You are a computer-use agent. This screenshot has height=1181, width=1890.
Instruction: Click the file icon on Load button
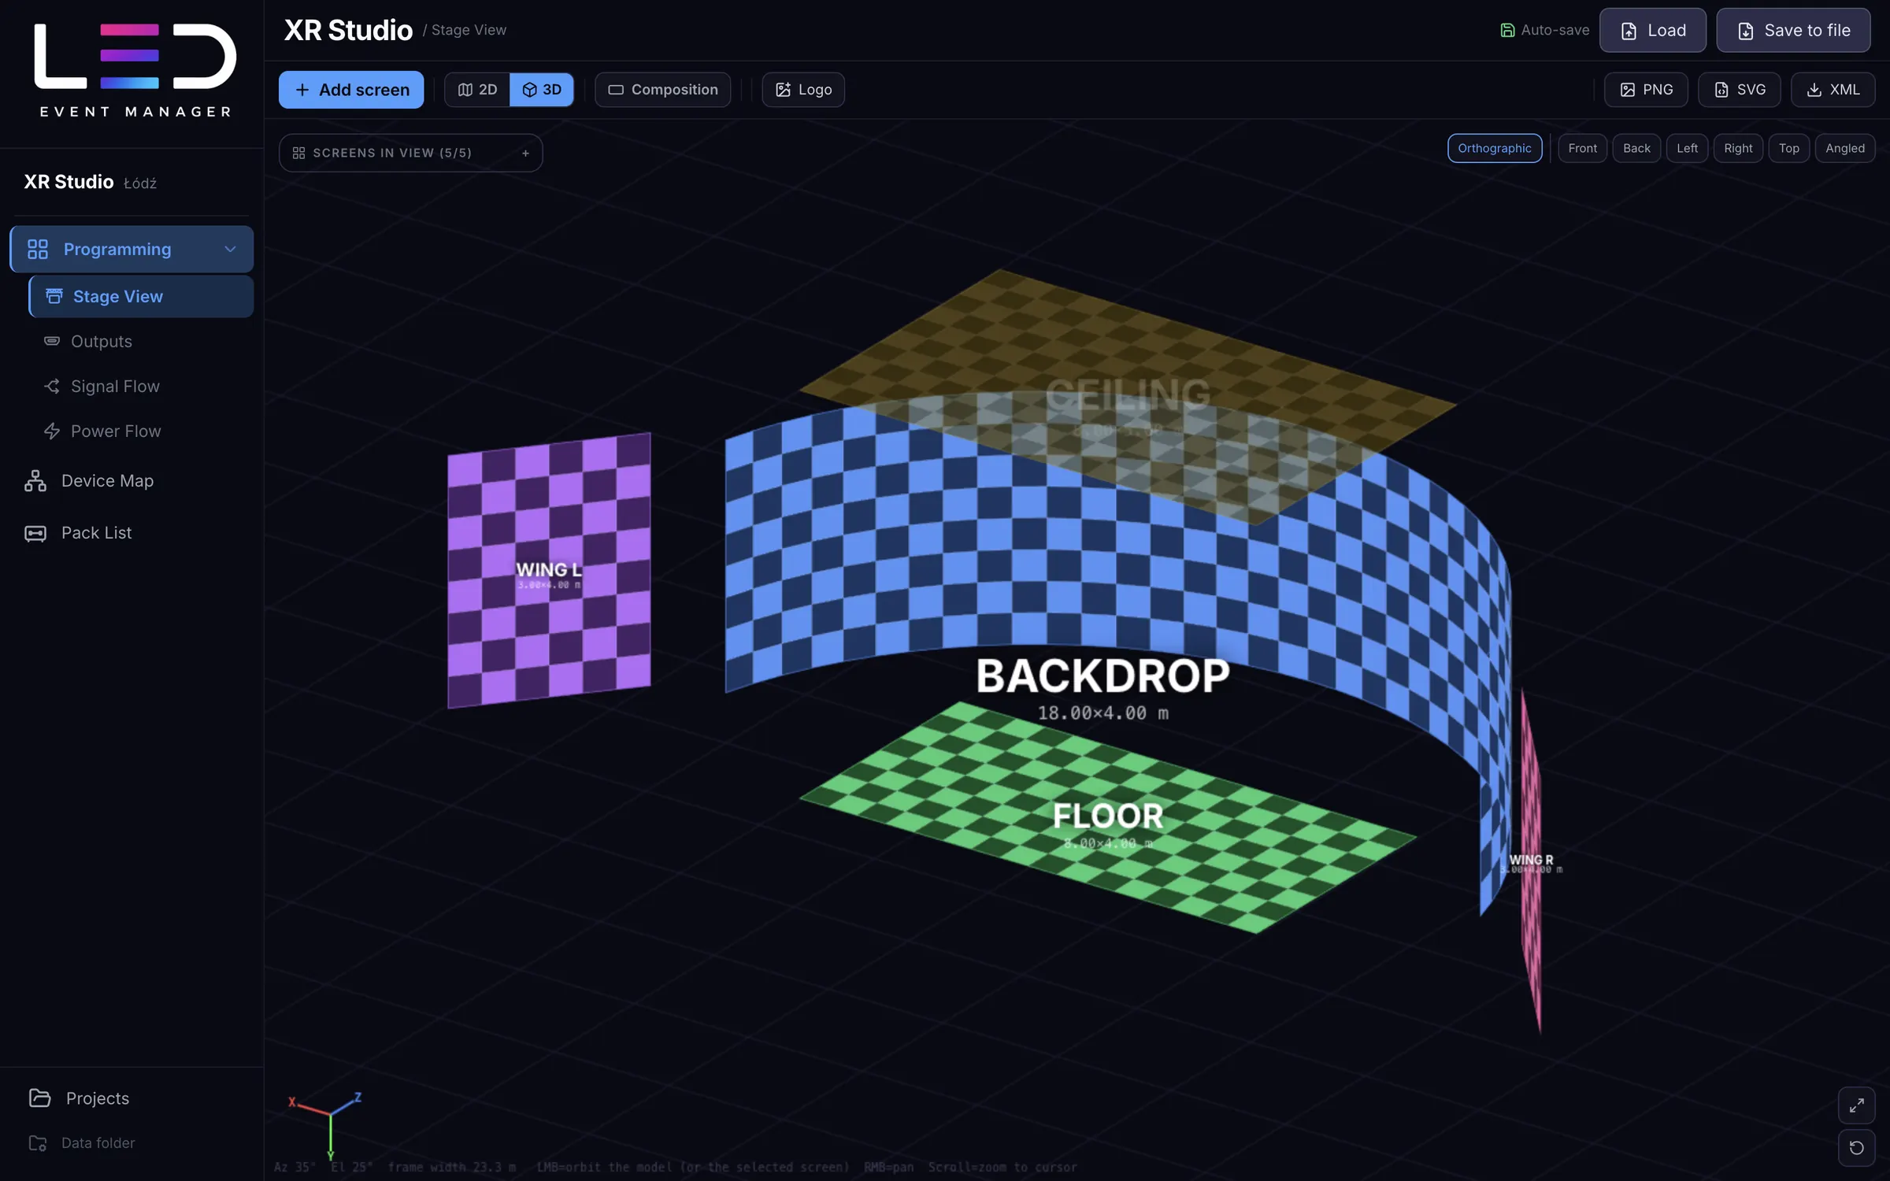pos(1629,31)
